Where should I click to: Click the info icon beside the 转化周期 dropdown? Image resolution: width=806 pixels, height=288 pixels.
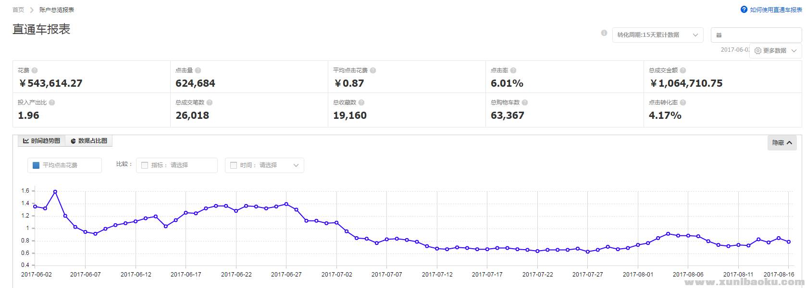604,33
